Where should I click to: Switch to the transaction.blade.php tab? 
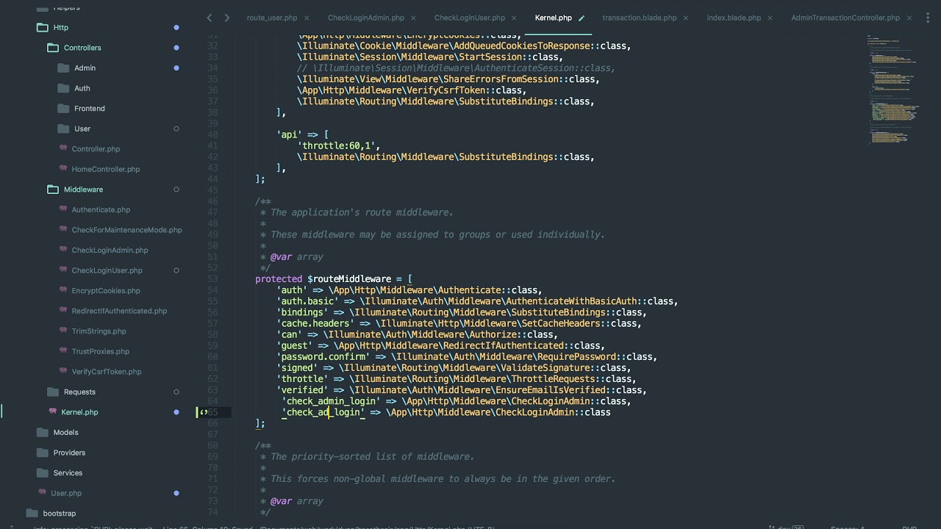pos(640,18)
